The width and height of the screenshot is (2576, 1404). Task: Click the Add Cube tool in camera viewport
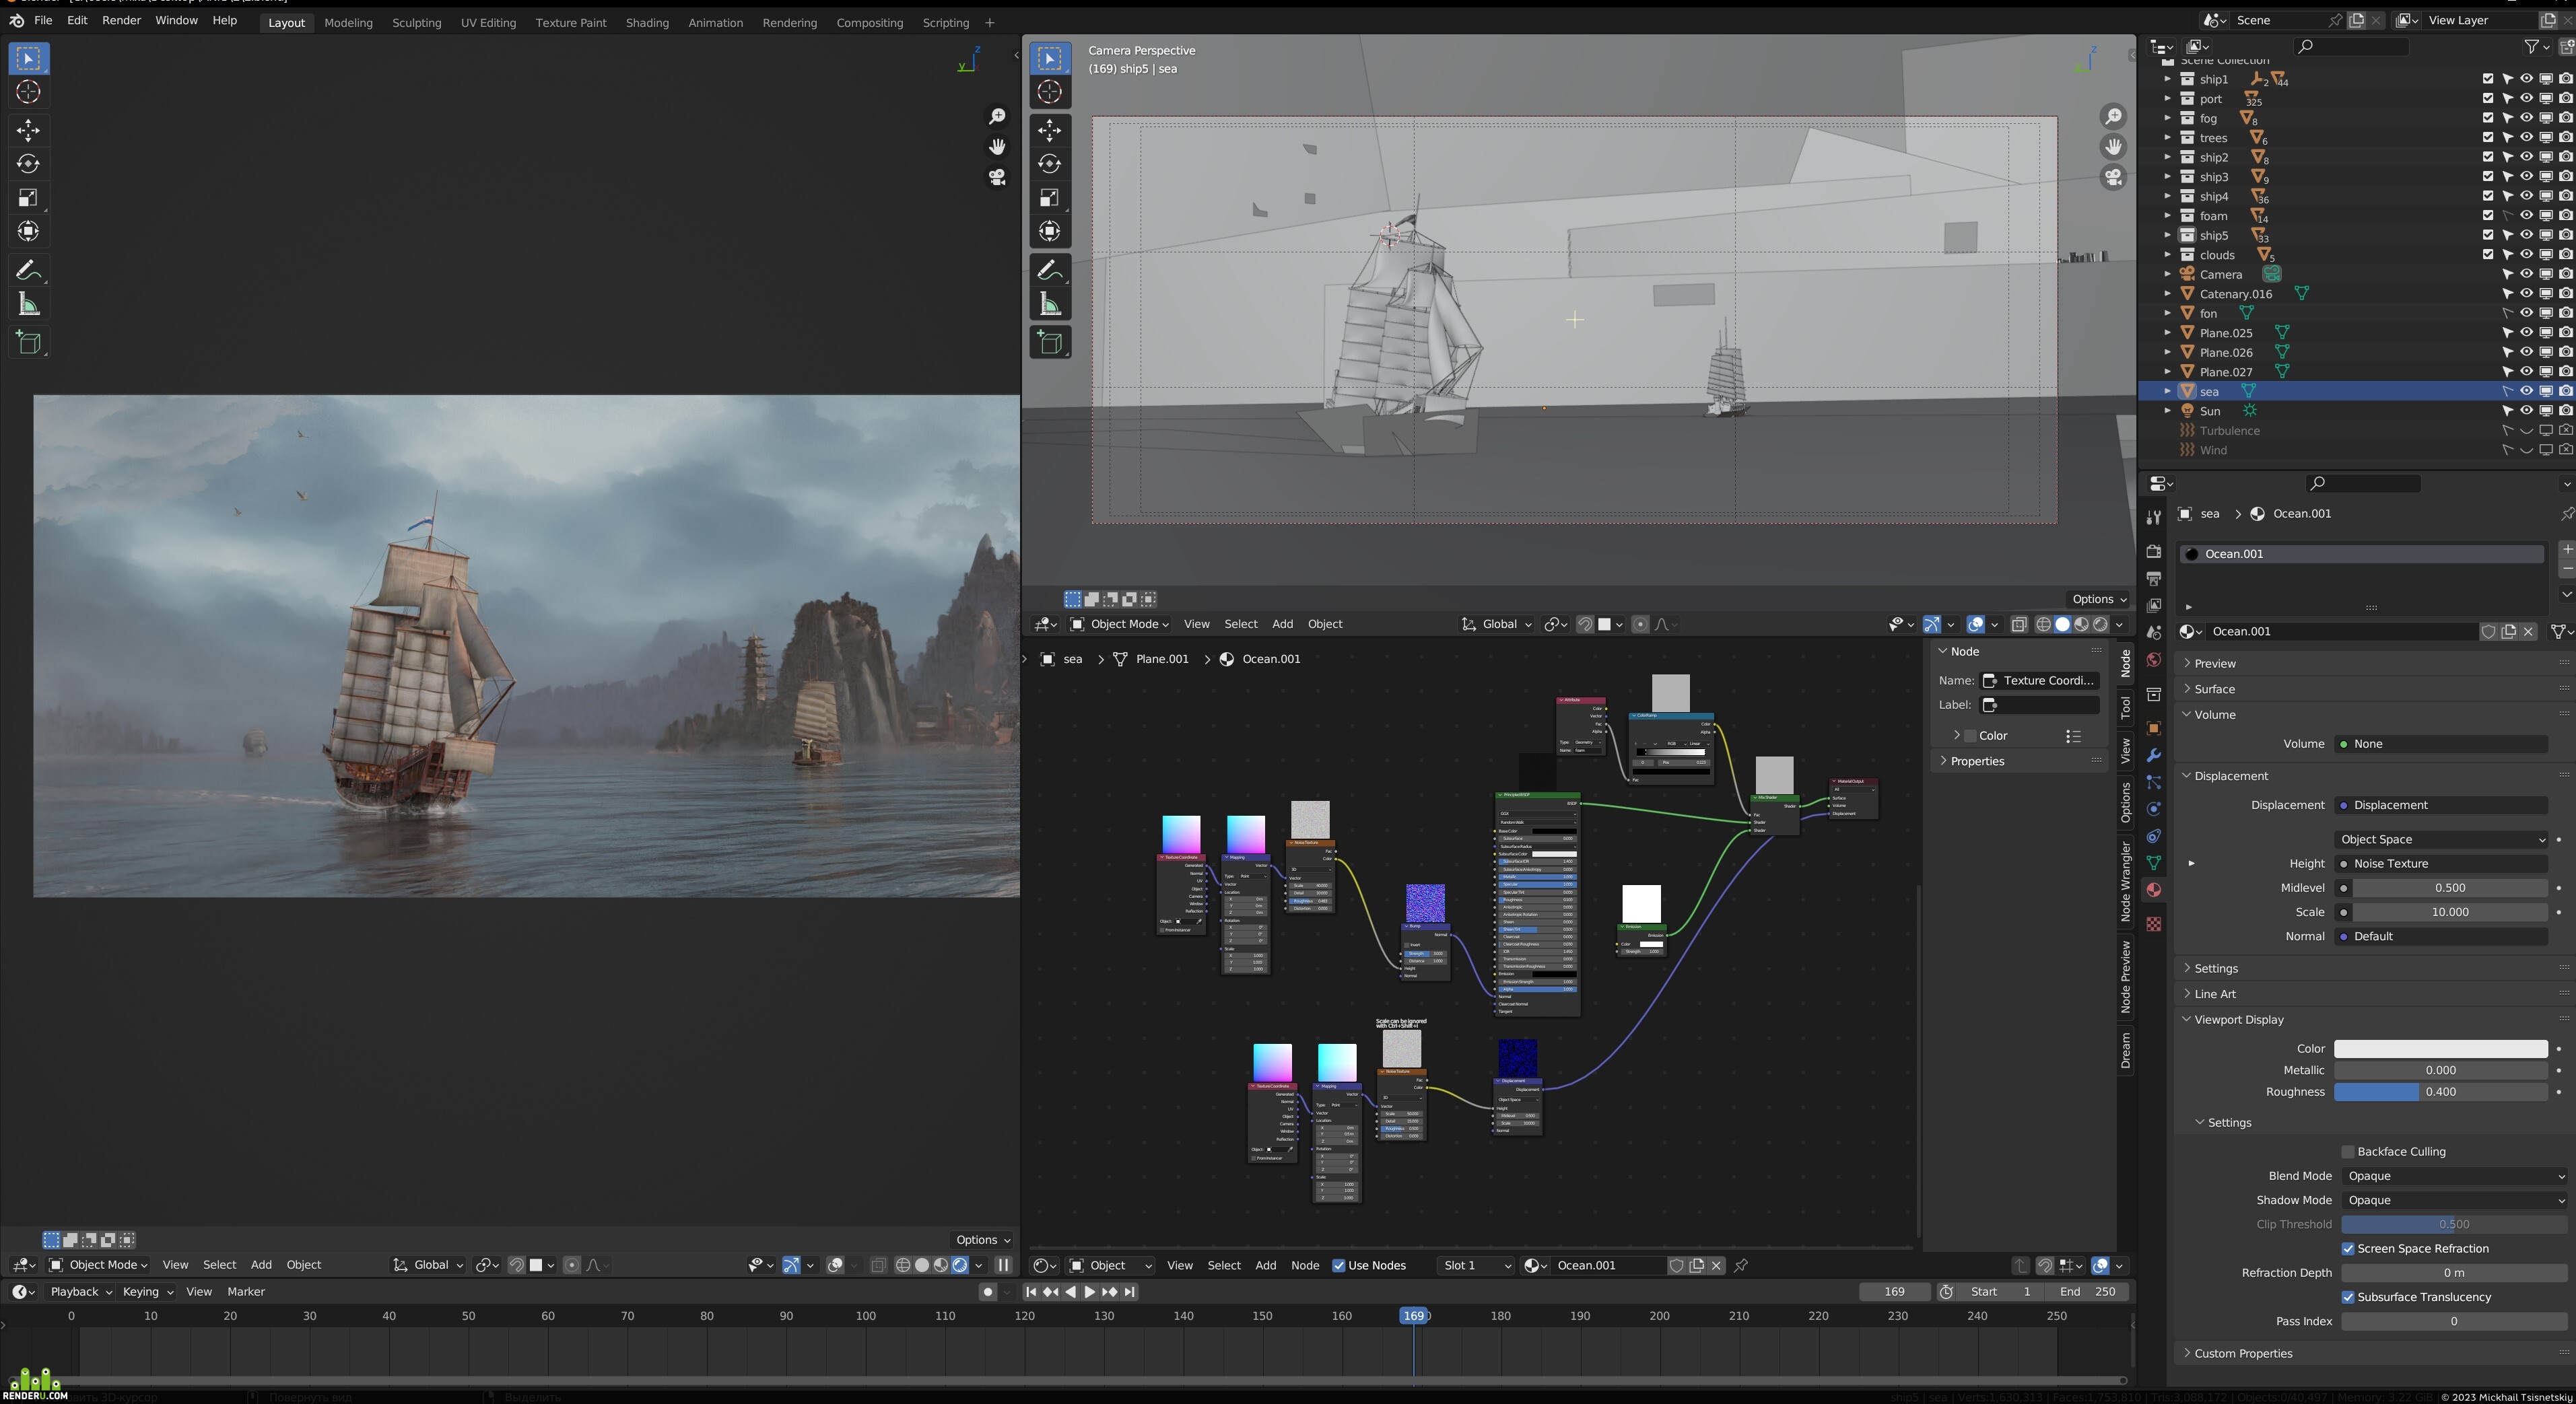tap(1049, 342)
